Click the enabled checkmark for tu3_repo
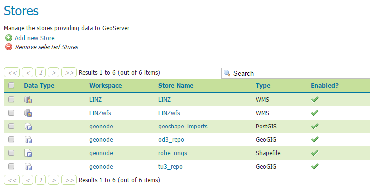This screenshot has width=372, height=190. [x=315, y=166]
